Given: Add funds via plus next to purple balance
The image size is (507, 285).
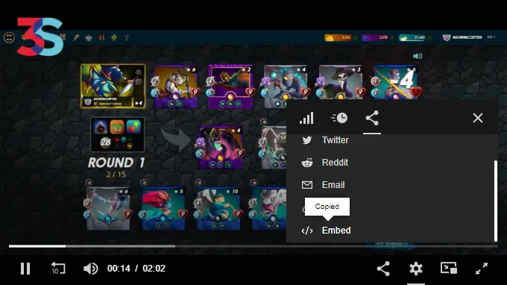Looking at the screenshot, I should 392,38.
